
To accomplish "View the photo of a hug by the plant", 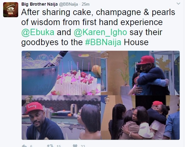I will pyautogui.click(x=140, y=73).
